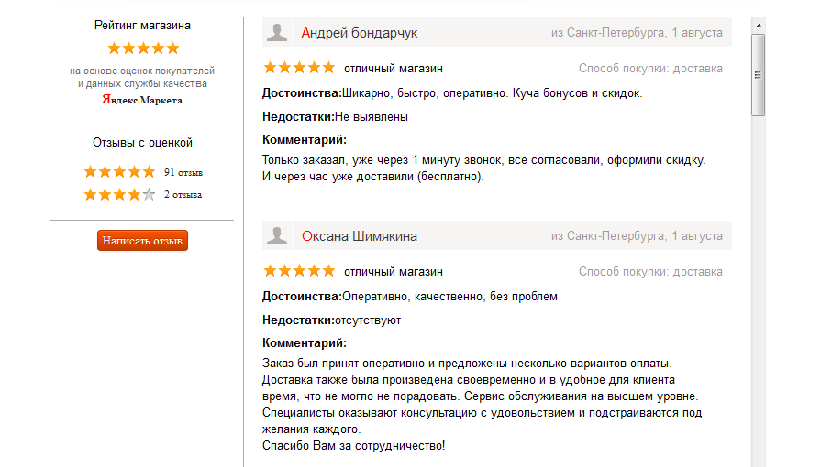The image size is (821, 467).
Task: Click the four-star row in the ratings filter
Action: 119,194
